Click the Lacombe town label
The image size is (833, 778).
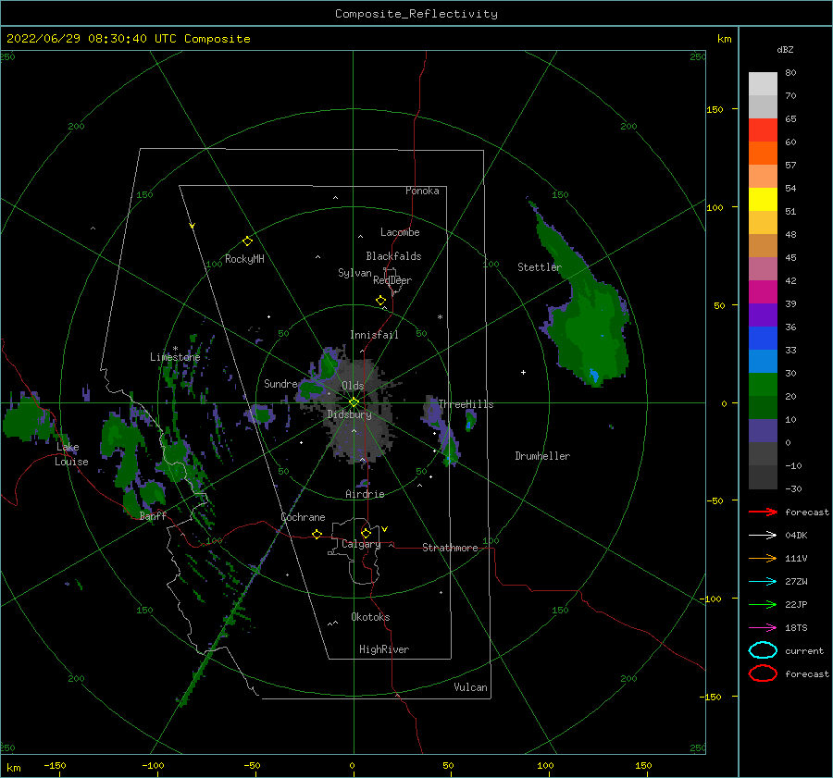coord(400,232)
